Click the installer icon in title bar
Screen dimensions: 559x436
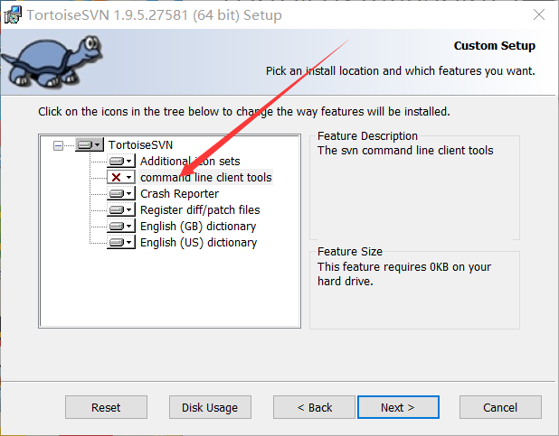point(13,15)
